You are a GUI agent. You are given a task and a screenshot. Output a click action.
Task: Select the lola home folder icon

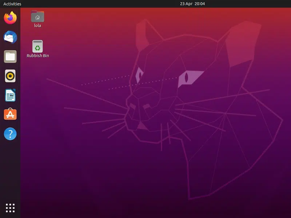pos(37,16)
